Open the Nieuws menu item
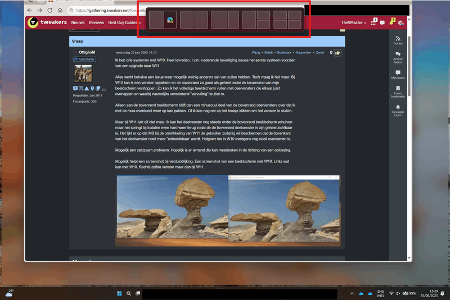450x300 pixels. tap(78, 22)
